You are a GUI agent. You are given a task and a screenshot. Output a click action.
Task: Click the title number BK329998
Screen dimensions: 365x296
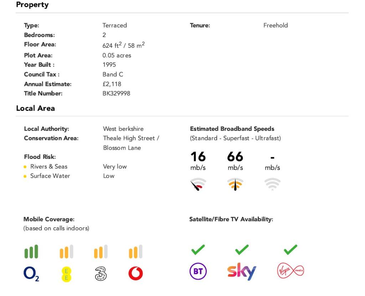click(117, 94)
